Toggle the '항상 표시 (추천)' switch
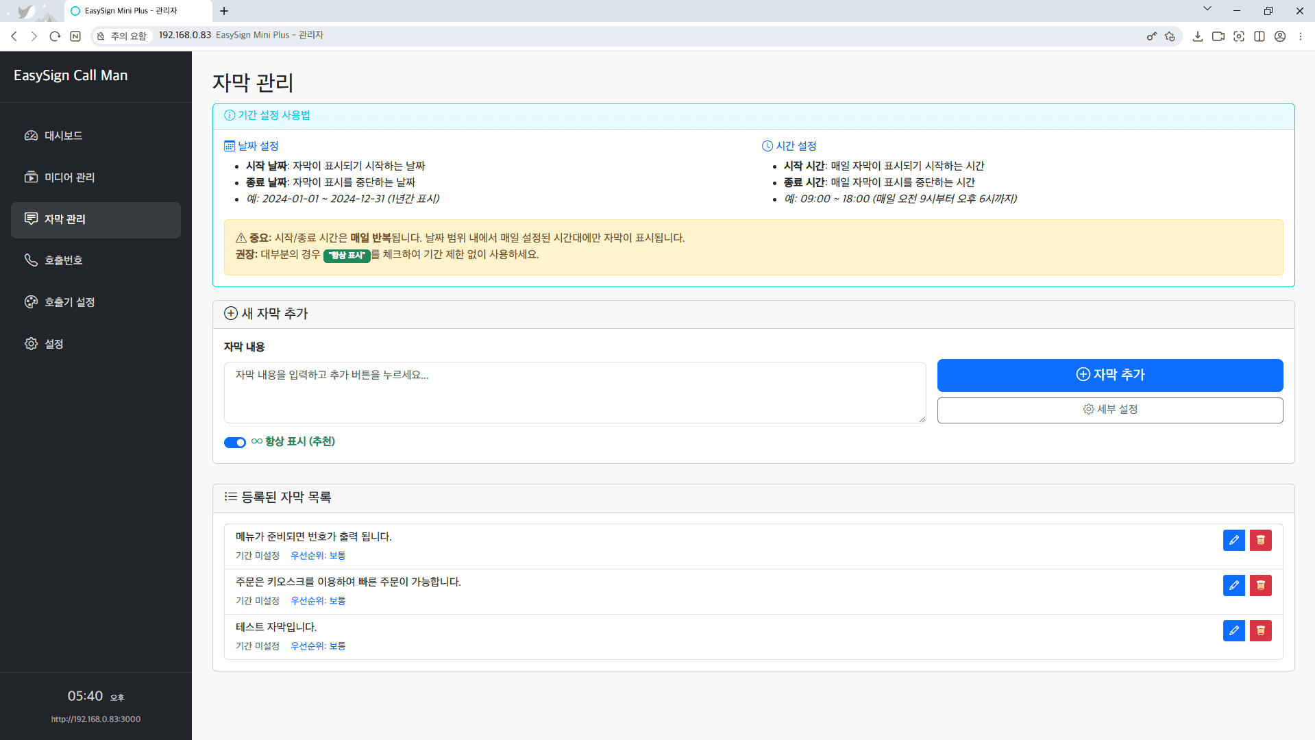This screenshot has height=740, width=1315. click(x=234, y=442)
